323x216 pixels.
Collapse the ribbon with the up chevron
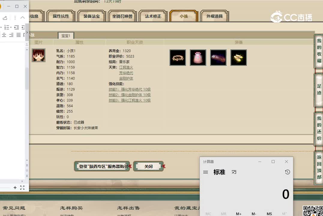tap(23, 18)
